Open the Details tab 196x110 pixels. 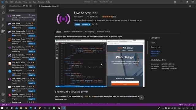tap(58, 32)
